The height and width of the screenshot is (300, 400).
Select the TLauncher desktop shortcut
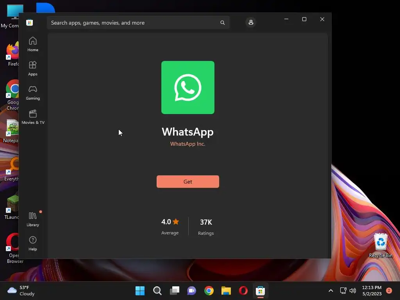pyautogui.click(x=11, y=207)
